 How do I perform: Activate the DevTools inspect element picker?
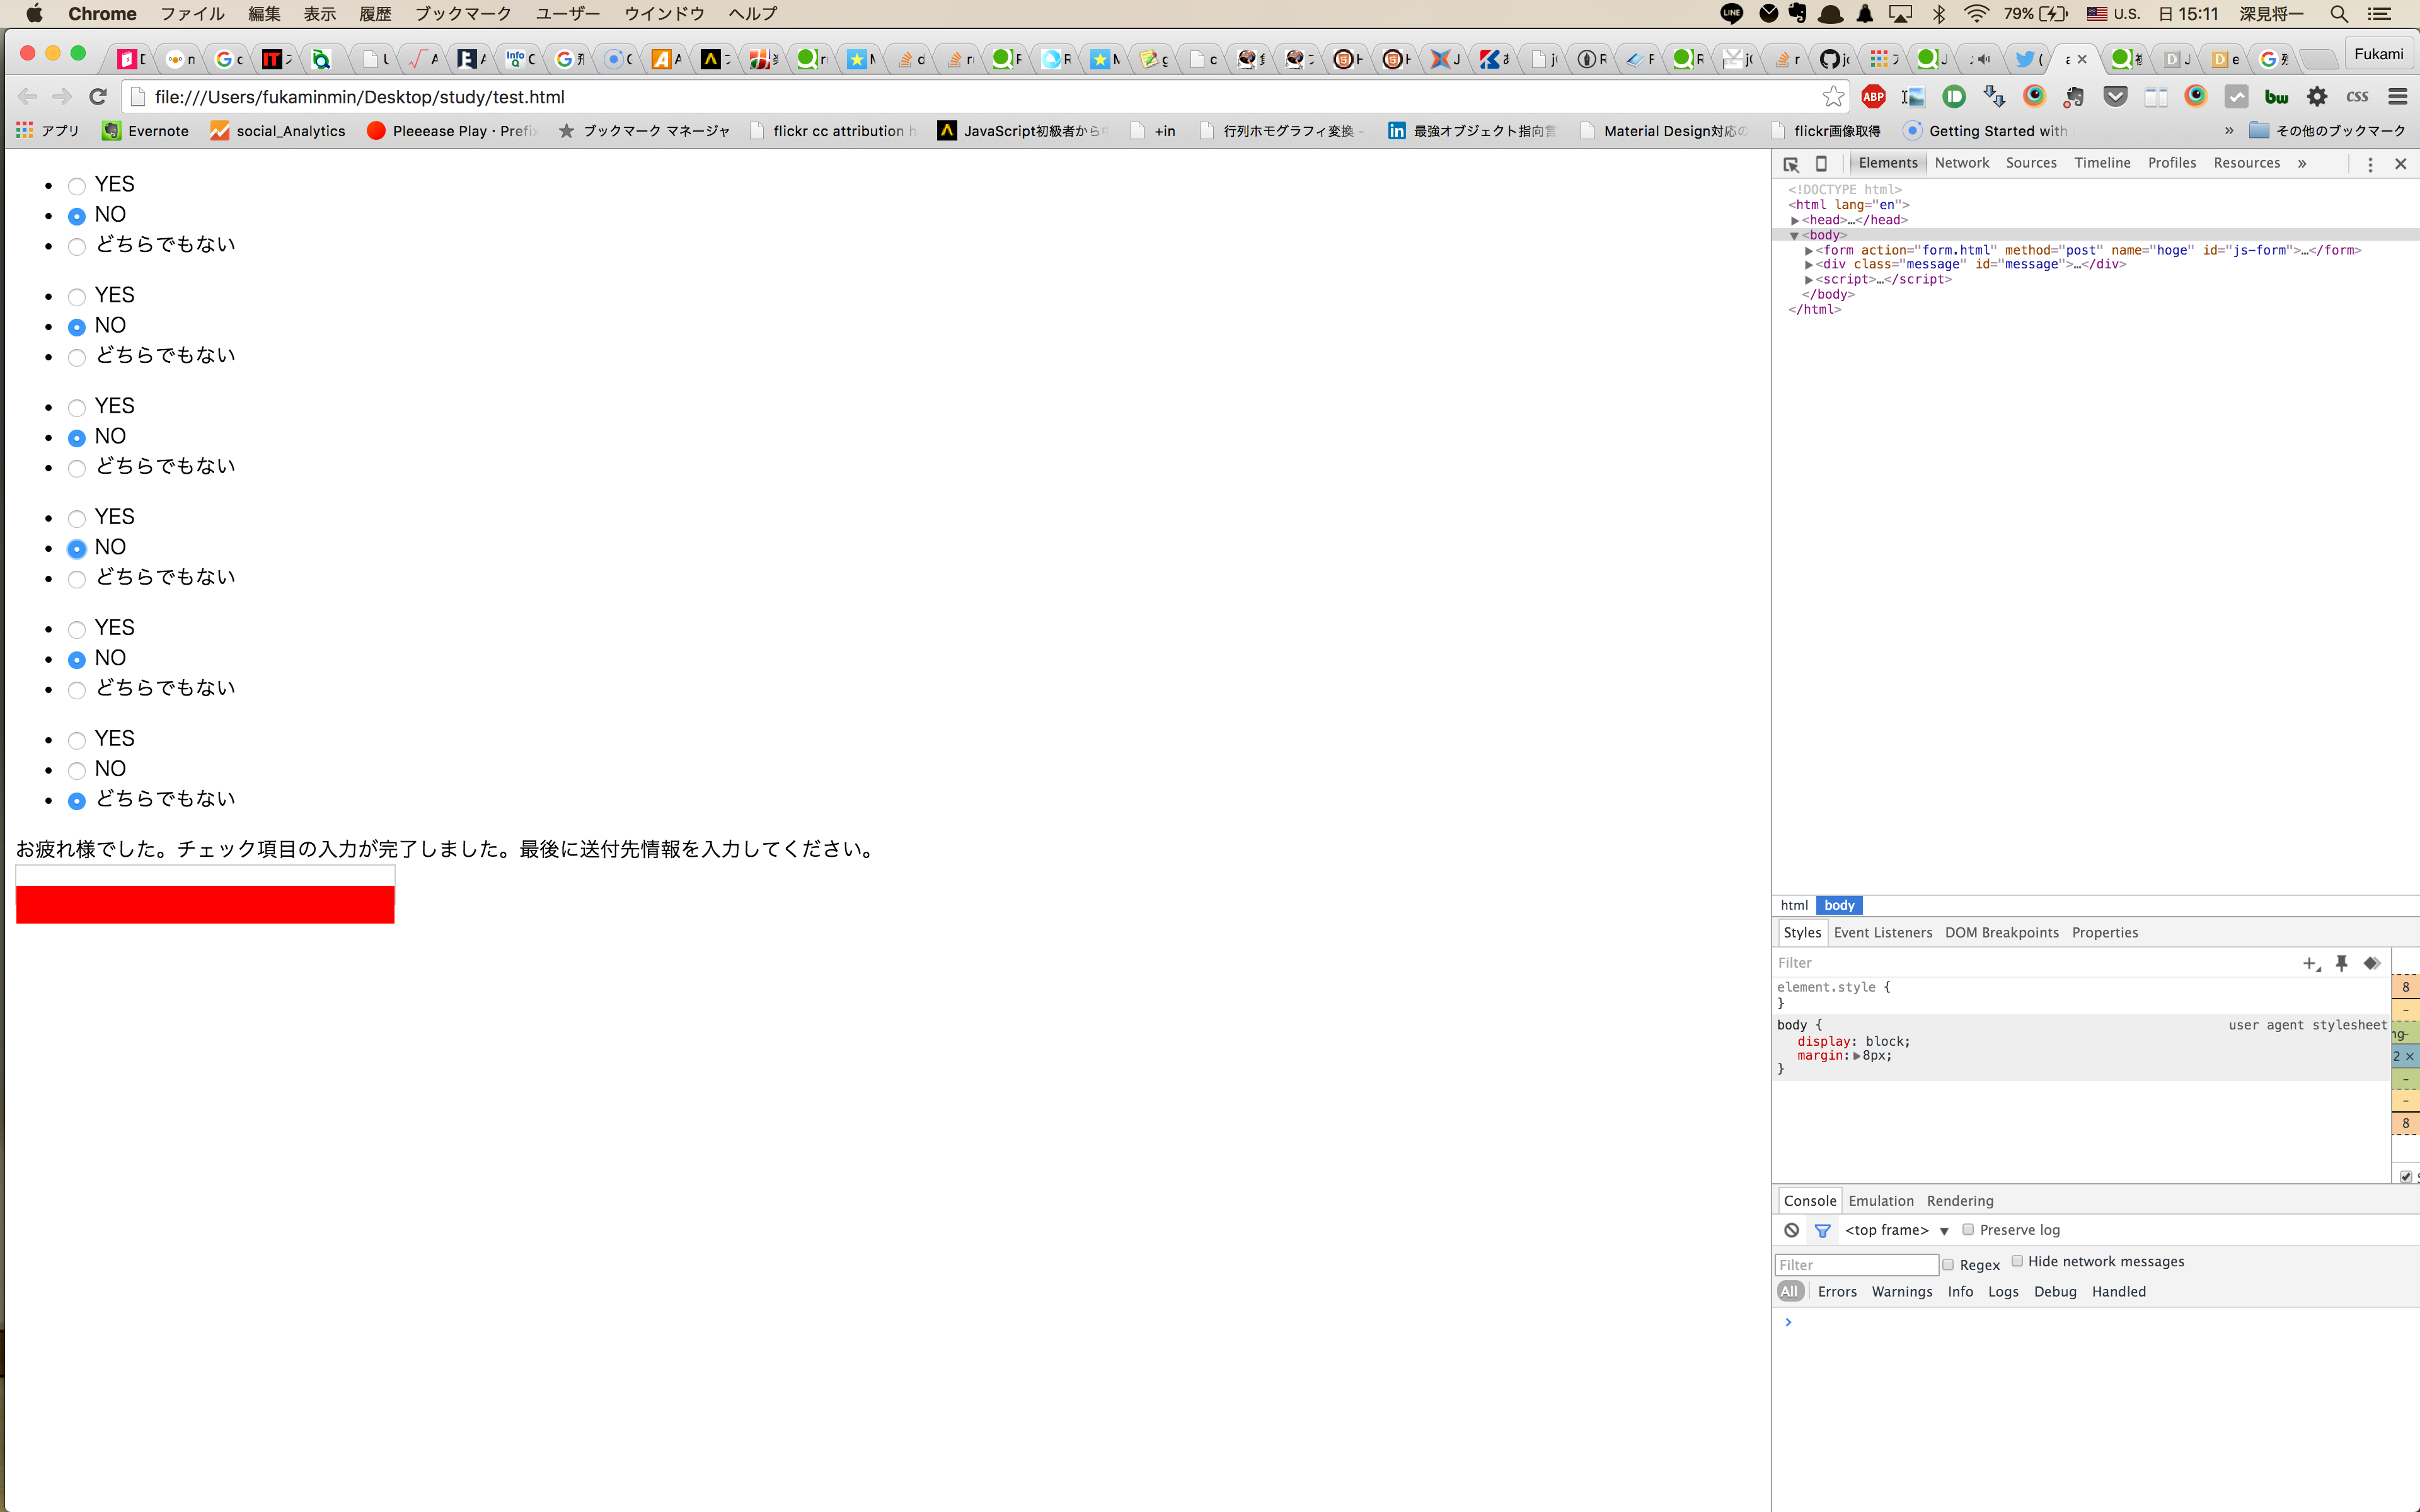pyautogui.click(x=1791, y=164)
